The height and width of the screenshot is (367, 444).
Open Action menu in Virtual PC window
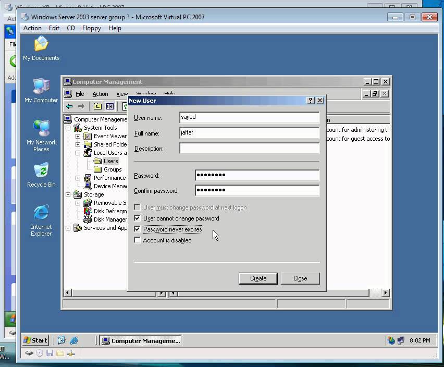pyautogui.click(x=32, y=28)
